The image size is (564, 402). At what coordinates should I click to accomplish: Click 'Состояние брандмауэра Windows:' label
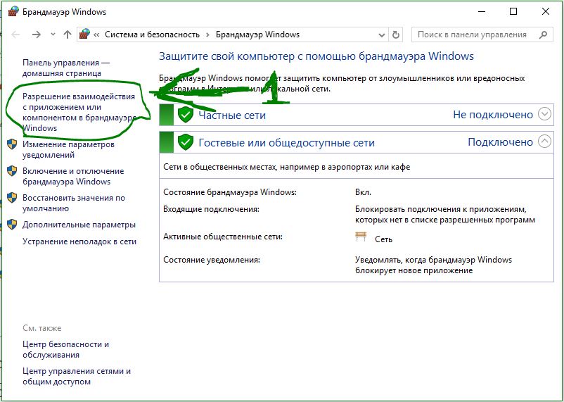click(x=230, y=192)
